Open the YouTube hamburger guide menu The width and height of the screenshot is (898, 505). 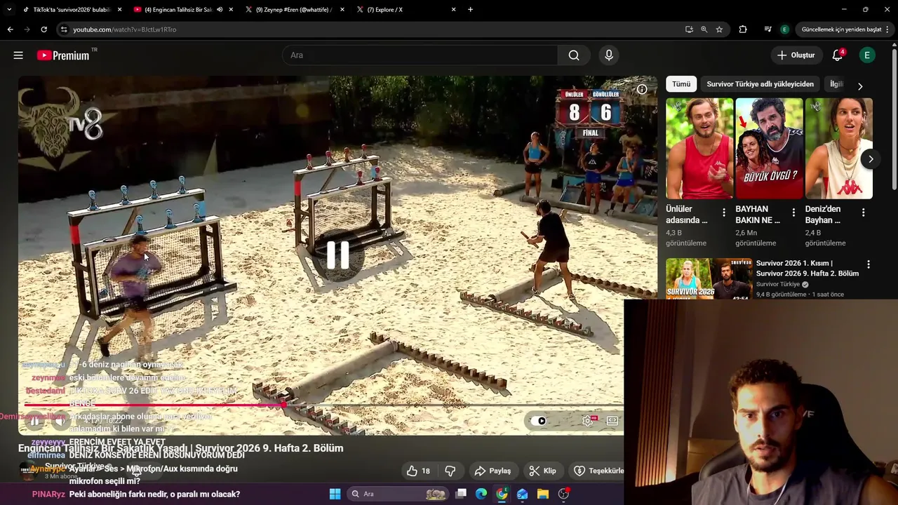[x=18, y=55]
